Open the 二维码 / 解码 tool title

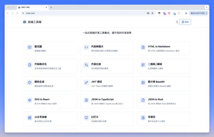pos(155,64)
